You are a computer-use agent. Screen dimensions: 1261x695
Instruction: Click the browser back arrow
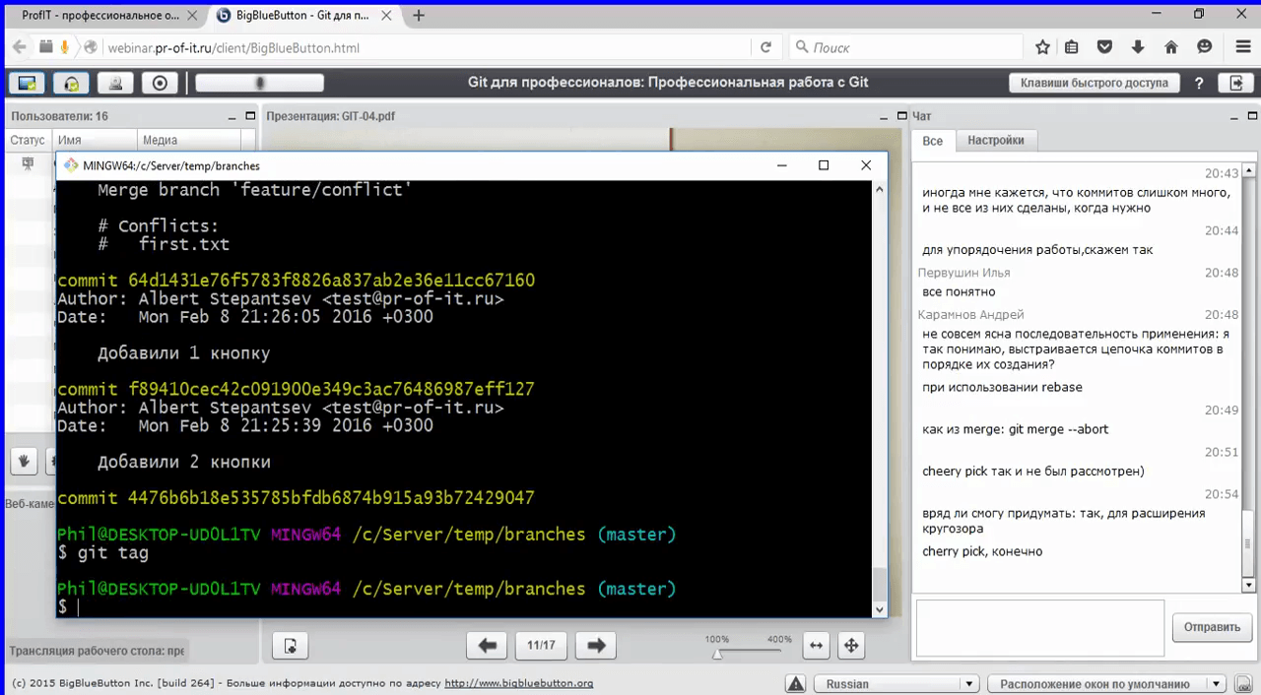tap(19, 47)
